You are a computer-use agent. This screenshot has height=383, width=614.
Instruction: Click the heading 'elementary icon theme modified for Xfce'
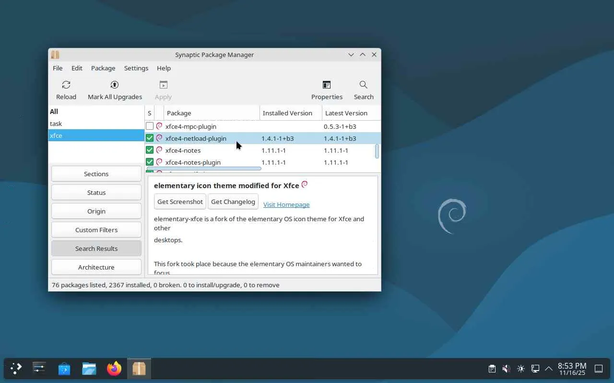[x=226, y=185]
